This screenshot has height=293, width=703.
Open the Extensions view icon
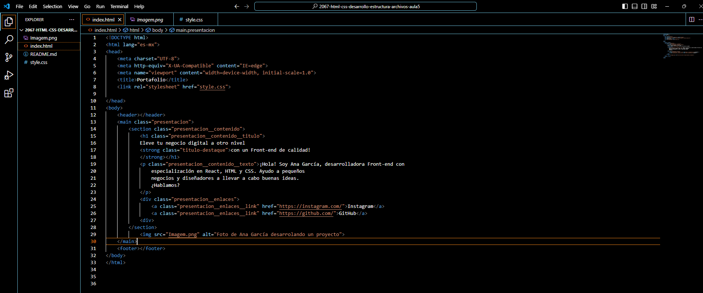click(x=9, y=93)
